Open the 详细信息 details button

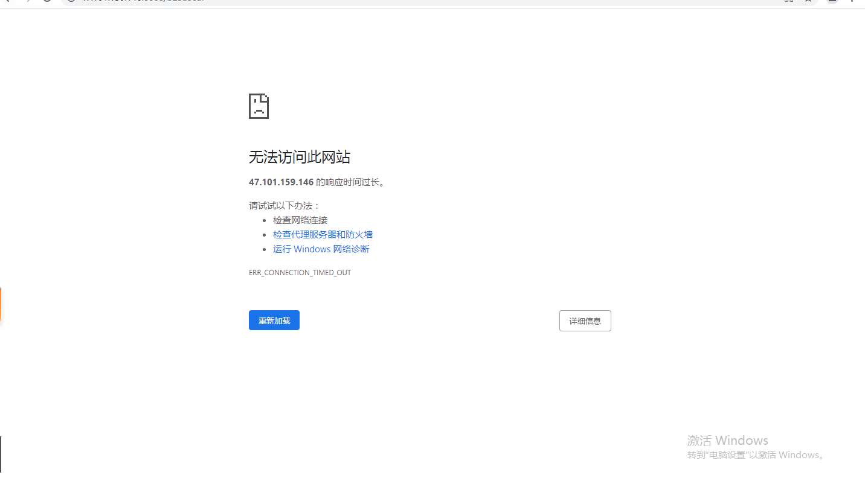[585, 321]
